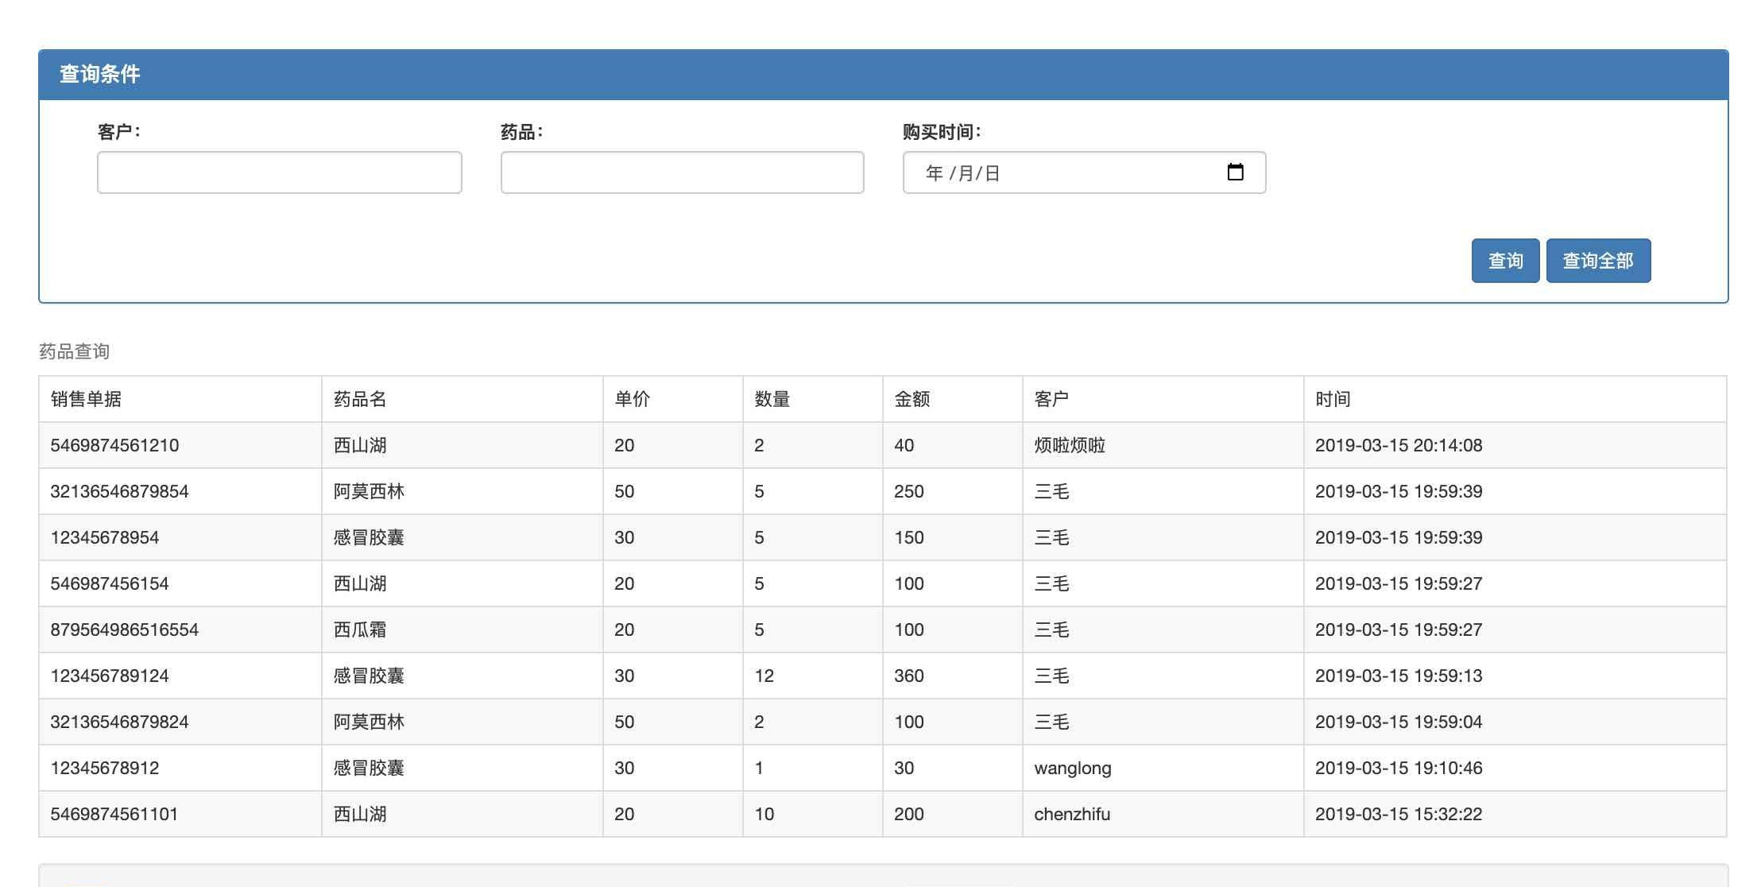Click the 查询全部 button
The image size is (1761, 887).
click(x=1598, y=261)
